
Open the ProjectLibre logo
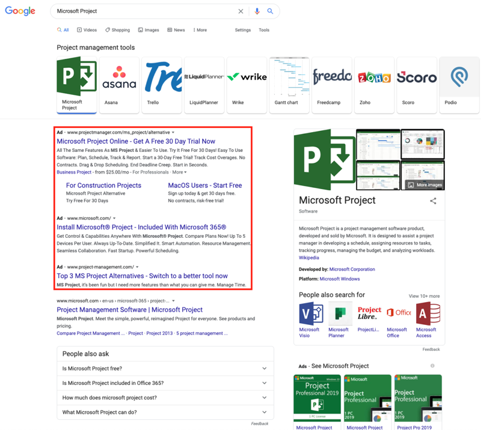pos(369,313)
